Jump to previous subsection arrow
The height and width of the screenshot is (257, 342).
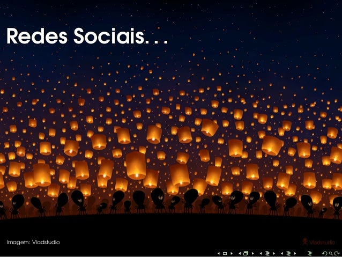pos(261,253)
